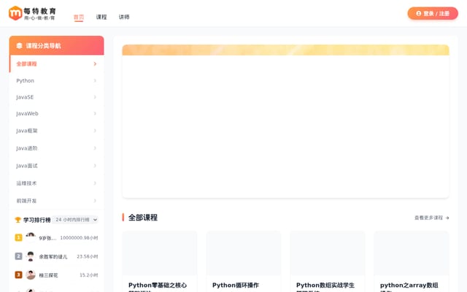
Task: Click the username 余胜军的徒儿
Action: coord(53,256)
